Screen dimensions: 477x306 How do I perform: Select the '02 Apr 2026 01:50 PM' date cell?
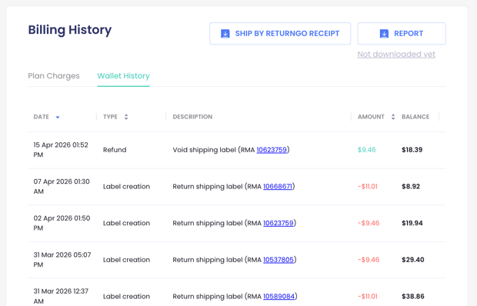pyautogui.click(x=62, y=223)
